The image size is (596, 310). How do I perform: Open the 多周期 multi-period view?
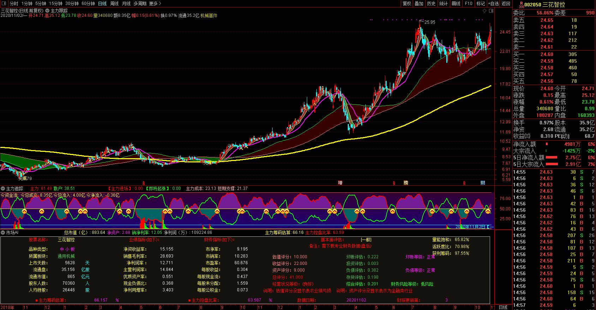click(x=140, y=4)
